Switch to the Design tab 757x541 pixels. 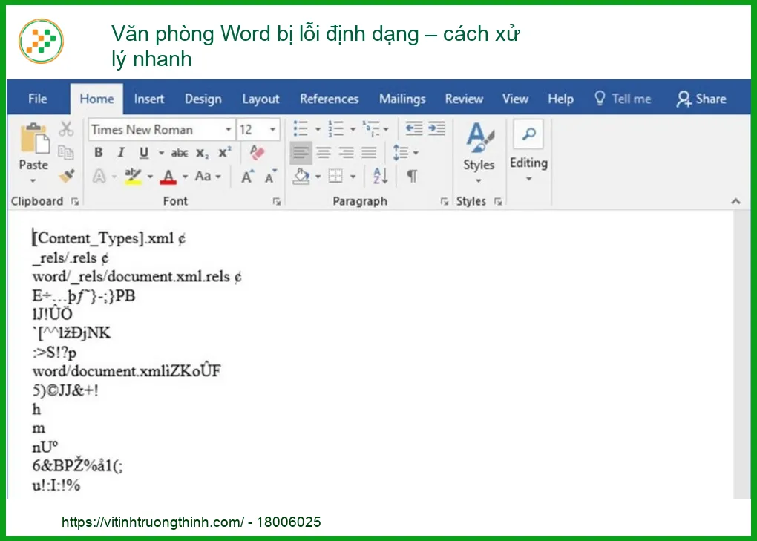(x=203, y=99)
